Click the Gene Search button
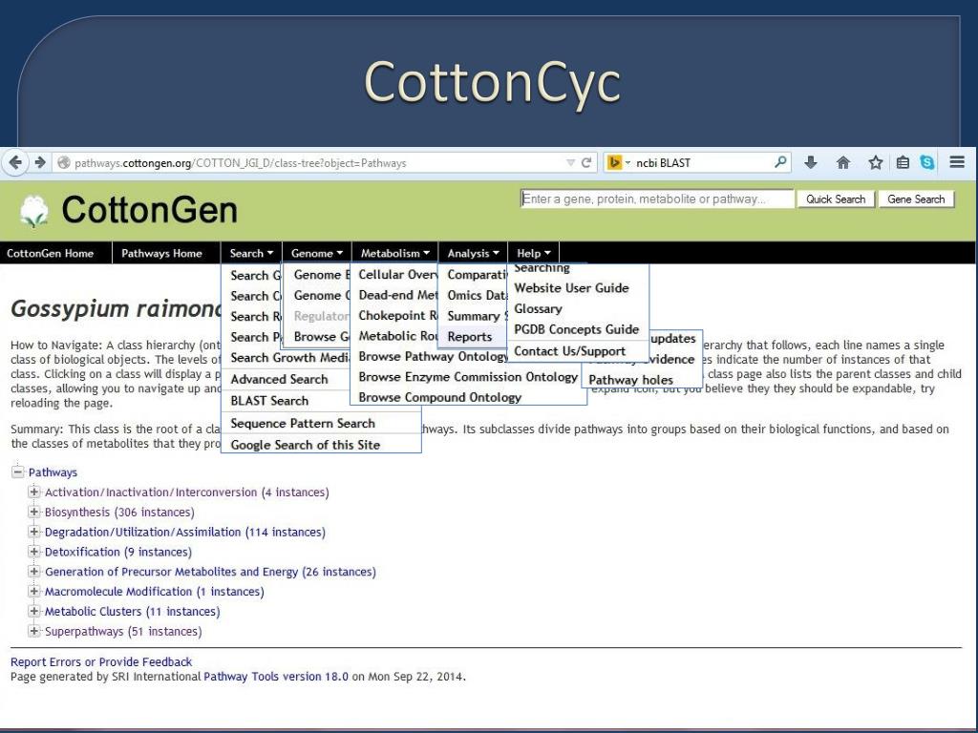Screen dimensions: 978x733 pos(916,199)
